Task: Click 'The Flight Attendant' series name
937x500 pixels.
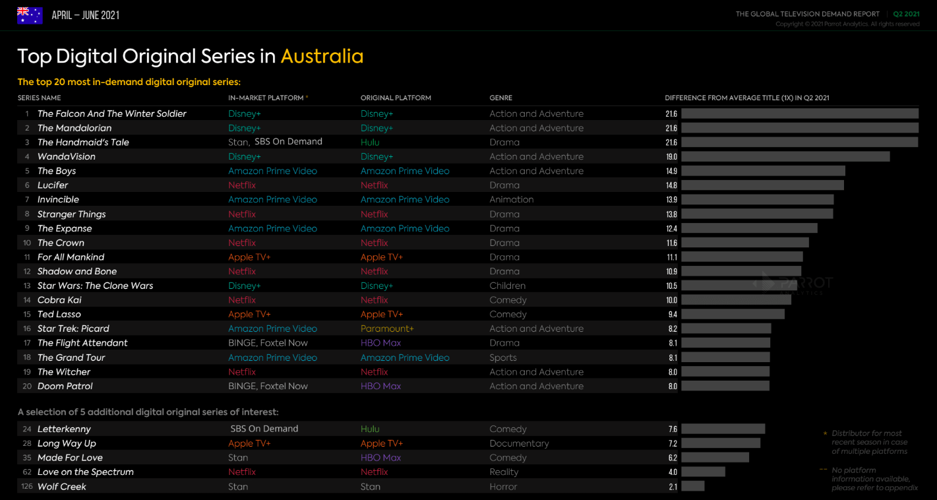Action: pyautogui.click(x=82, y=343)
